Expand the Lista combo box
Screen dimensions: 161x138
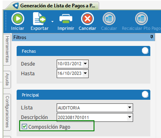coord(130,108)
